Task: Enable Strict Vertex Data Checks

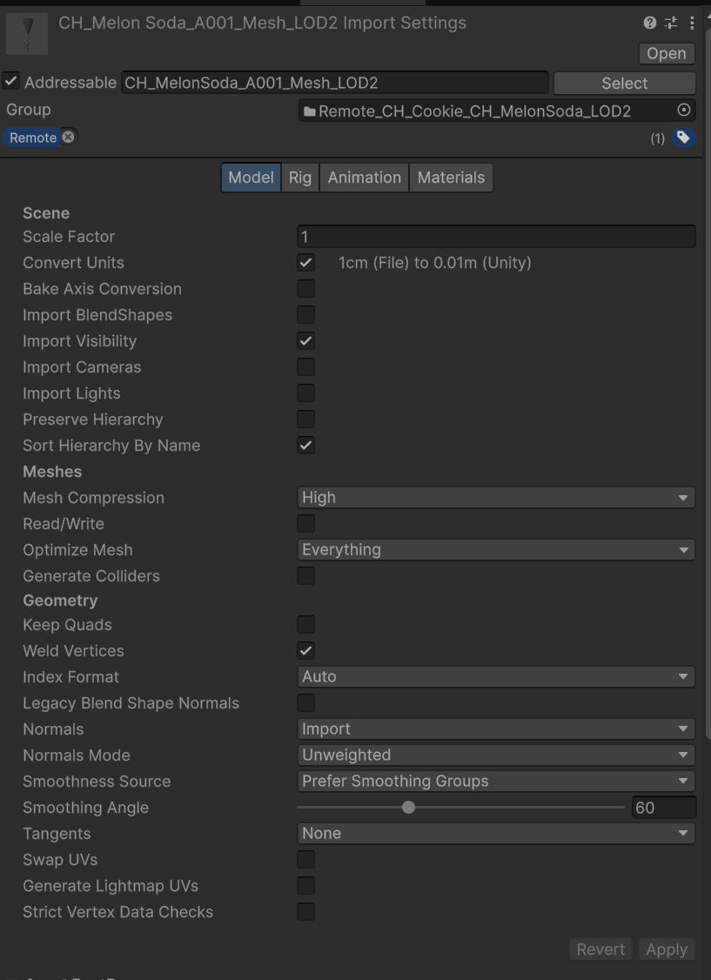Action: point(305,912)
